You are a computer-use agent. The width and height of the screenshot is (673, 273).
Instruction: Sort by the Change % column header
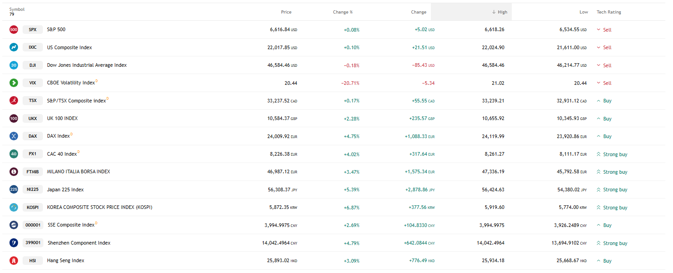click(343, 12)
